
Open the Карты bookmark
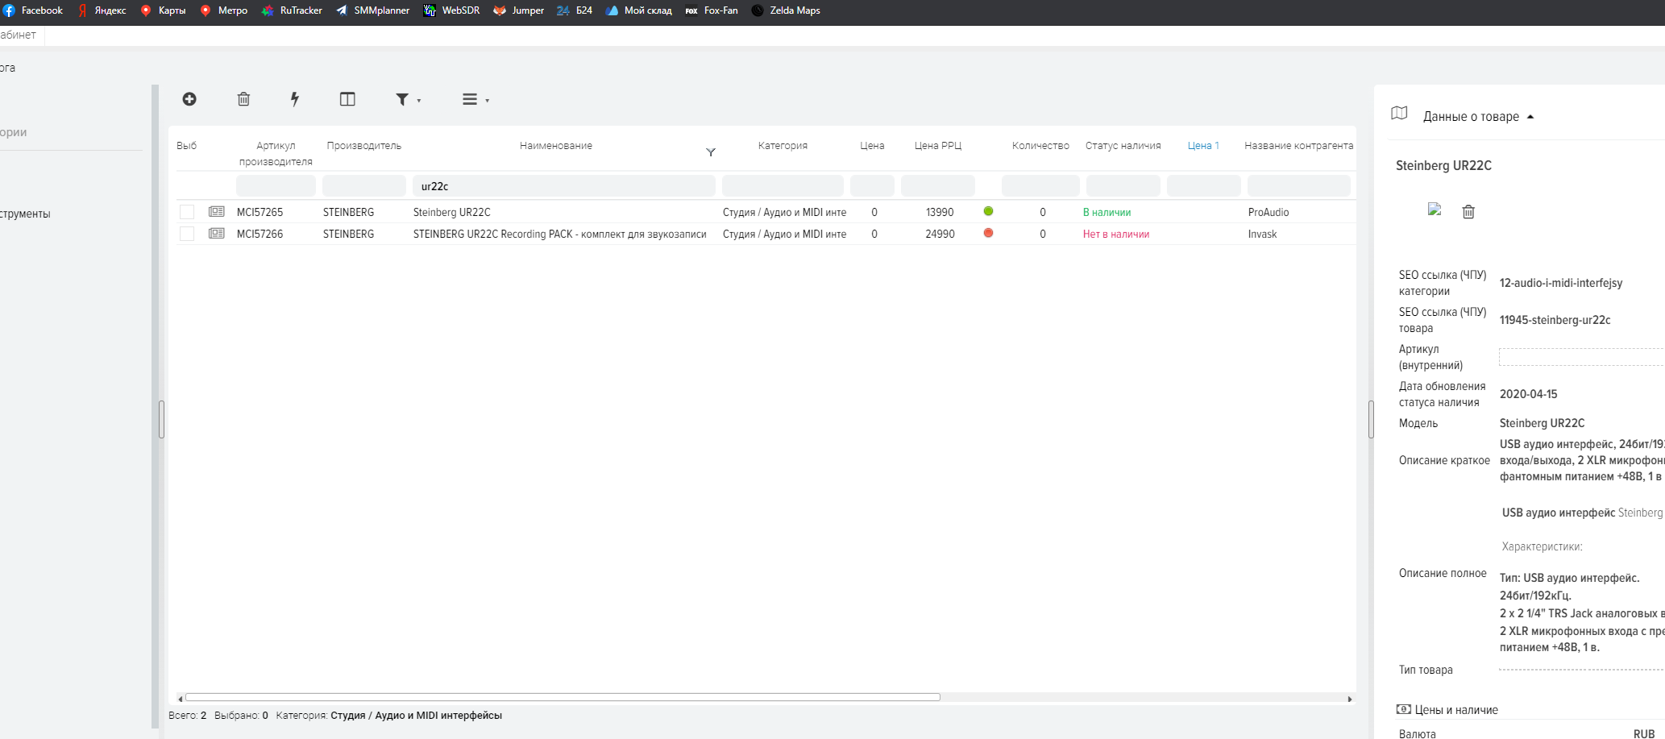point(163,10)
